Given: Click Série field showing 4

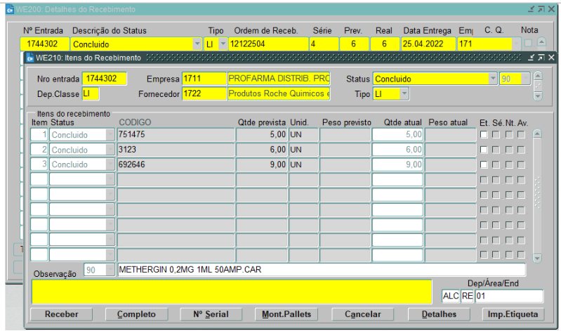Looking at the screenshot, I should click(x=324, y=44).
